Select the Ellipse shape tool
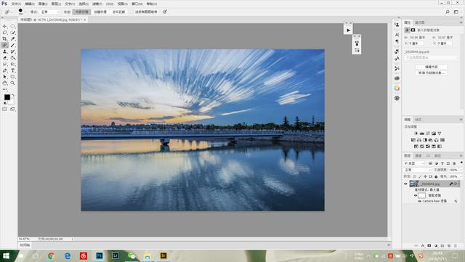 pos(13,77)
